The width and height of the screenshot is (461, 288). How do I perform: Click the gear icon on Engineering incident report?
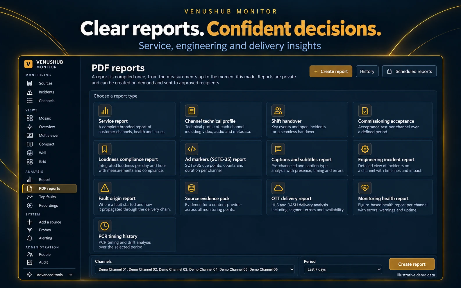point(365,149)
